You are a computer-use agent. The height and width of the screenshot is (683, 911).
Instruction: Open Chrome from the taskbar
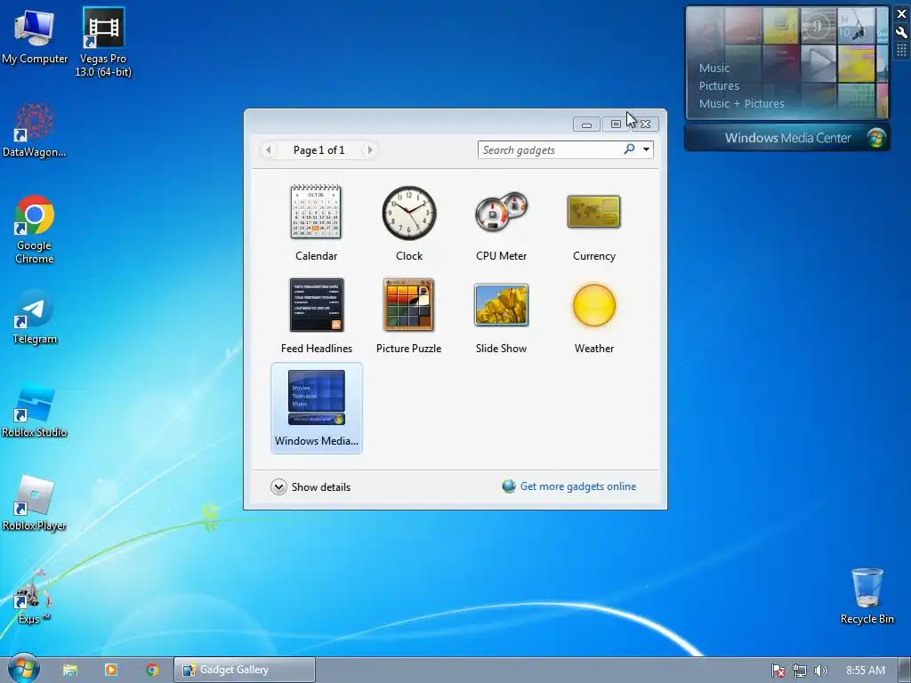click(152, 671)
